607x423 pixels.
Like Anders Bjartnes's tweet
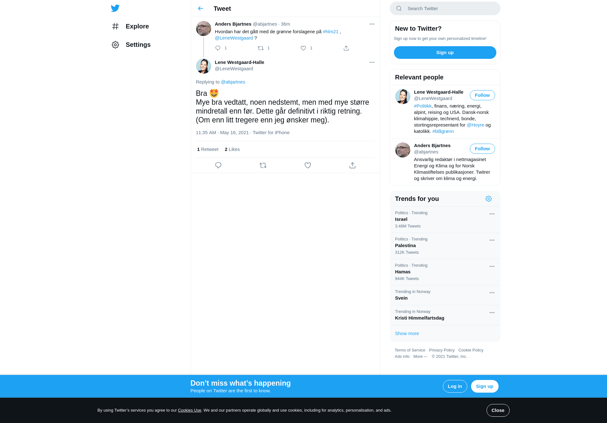[303, 48]
